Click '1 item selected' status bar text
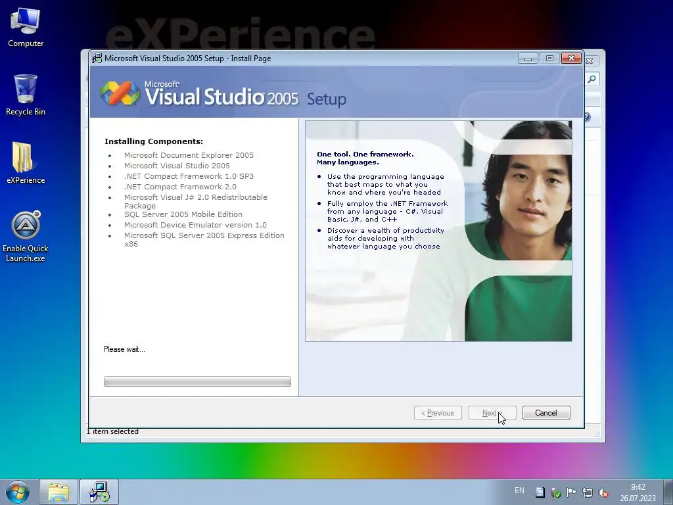The height and width of the screenshot is (505, 673). (112, 431)
